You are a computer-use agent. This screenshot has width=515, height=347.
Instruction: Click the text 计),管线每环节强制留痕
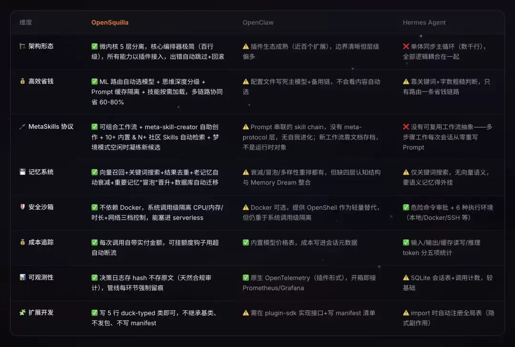pos(127,288)
